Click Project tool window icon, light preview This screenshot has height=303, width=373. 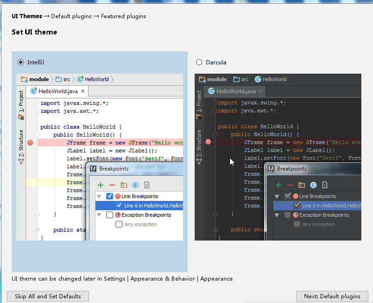[x=21, y=117]
